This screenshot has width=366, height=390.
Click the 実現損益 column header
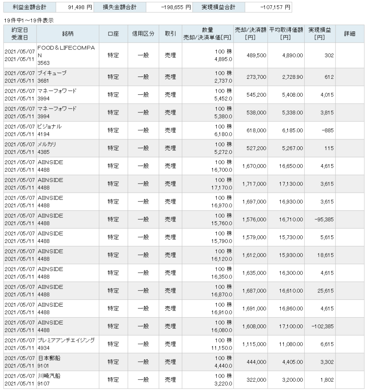pyautogui.click(x=320, y=34)
